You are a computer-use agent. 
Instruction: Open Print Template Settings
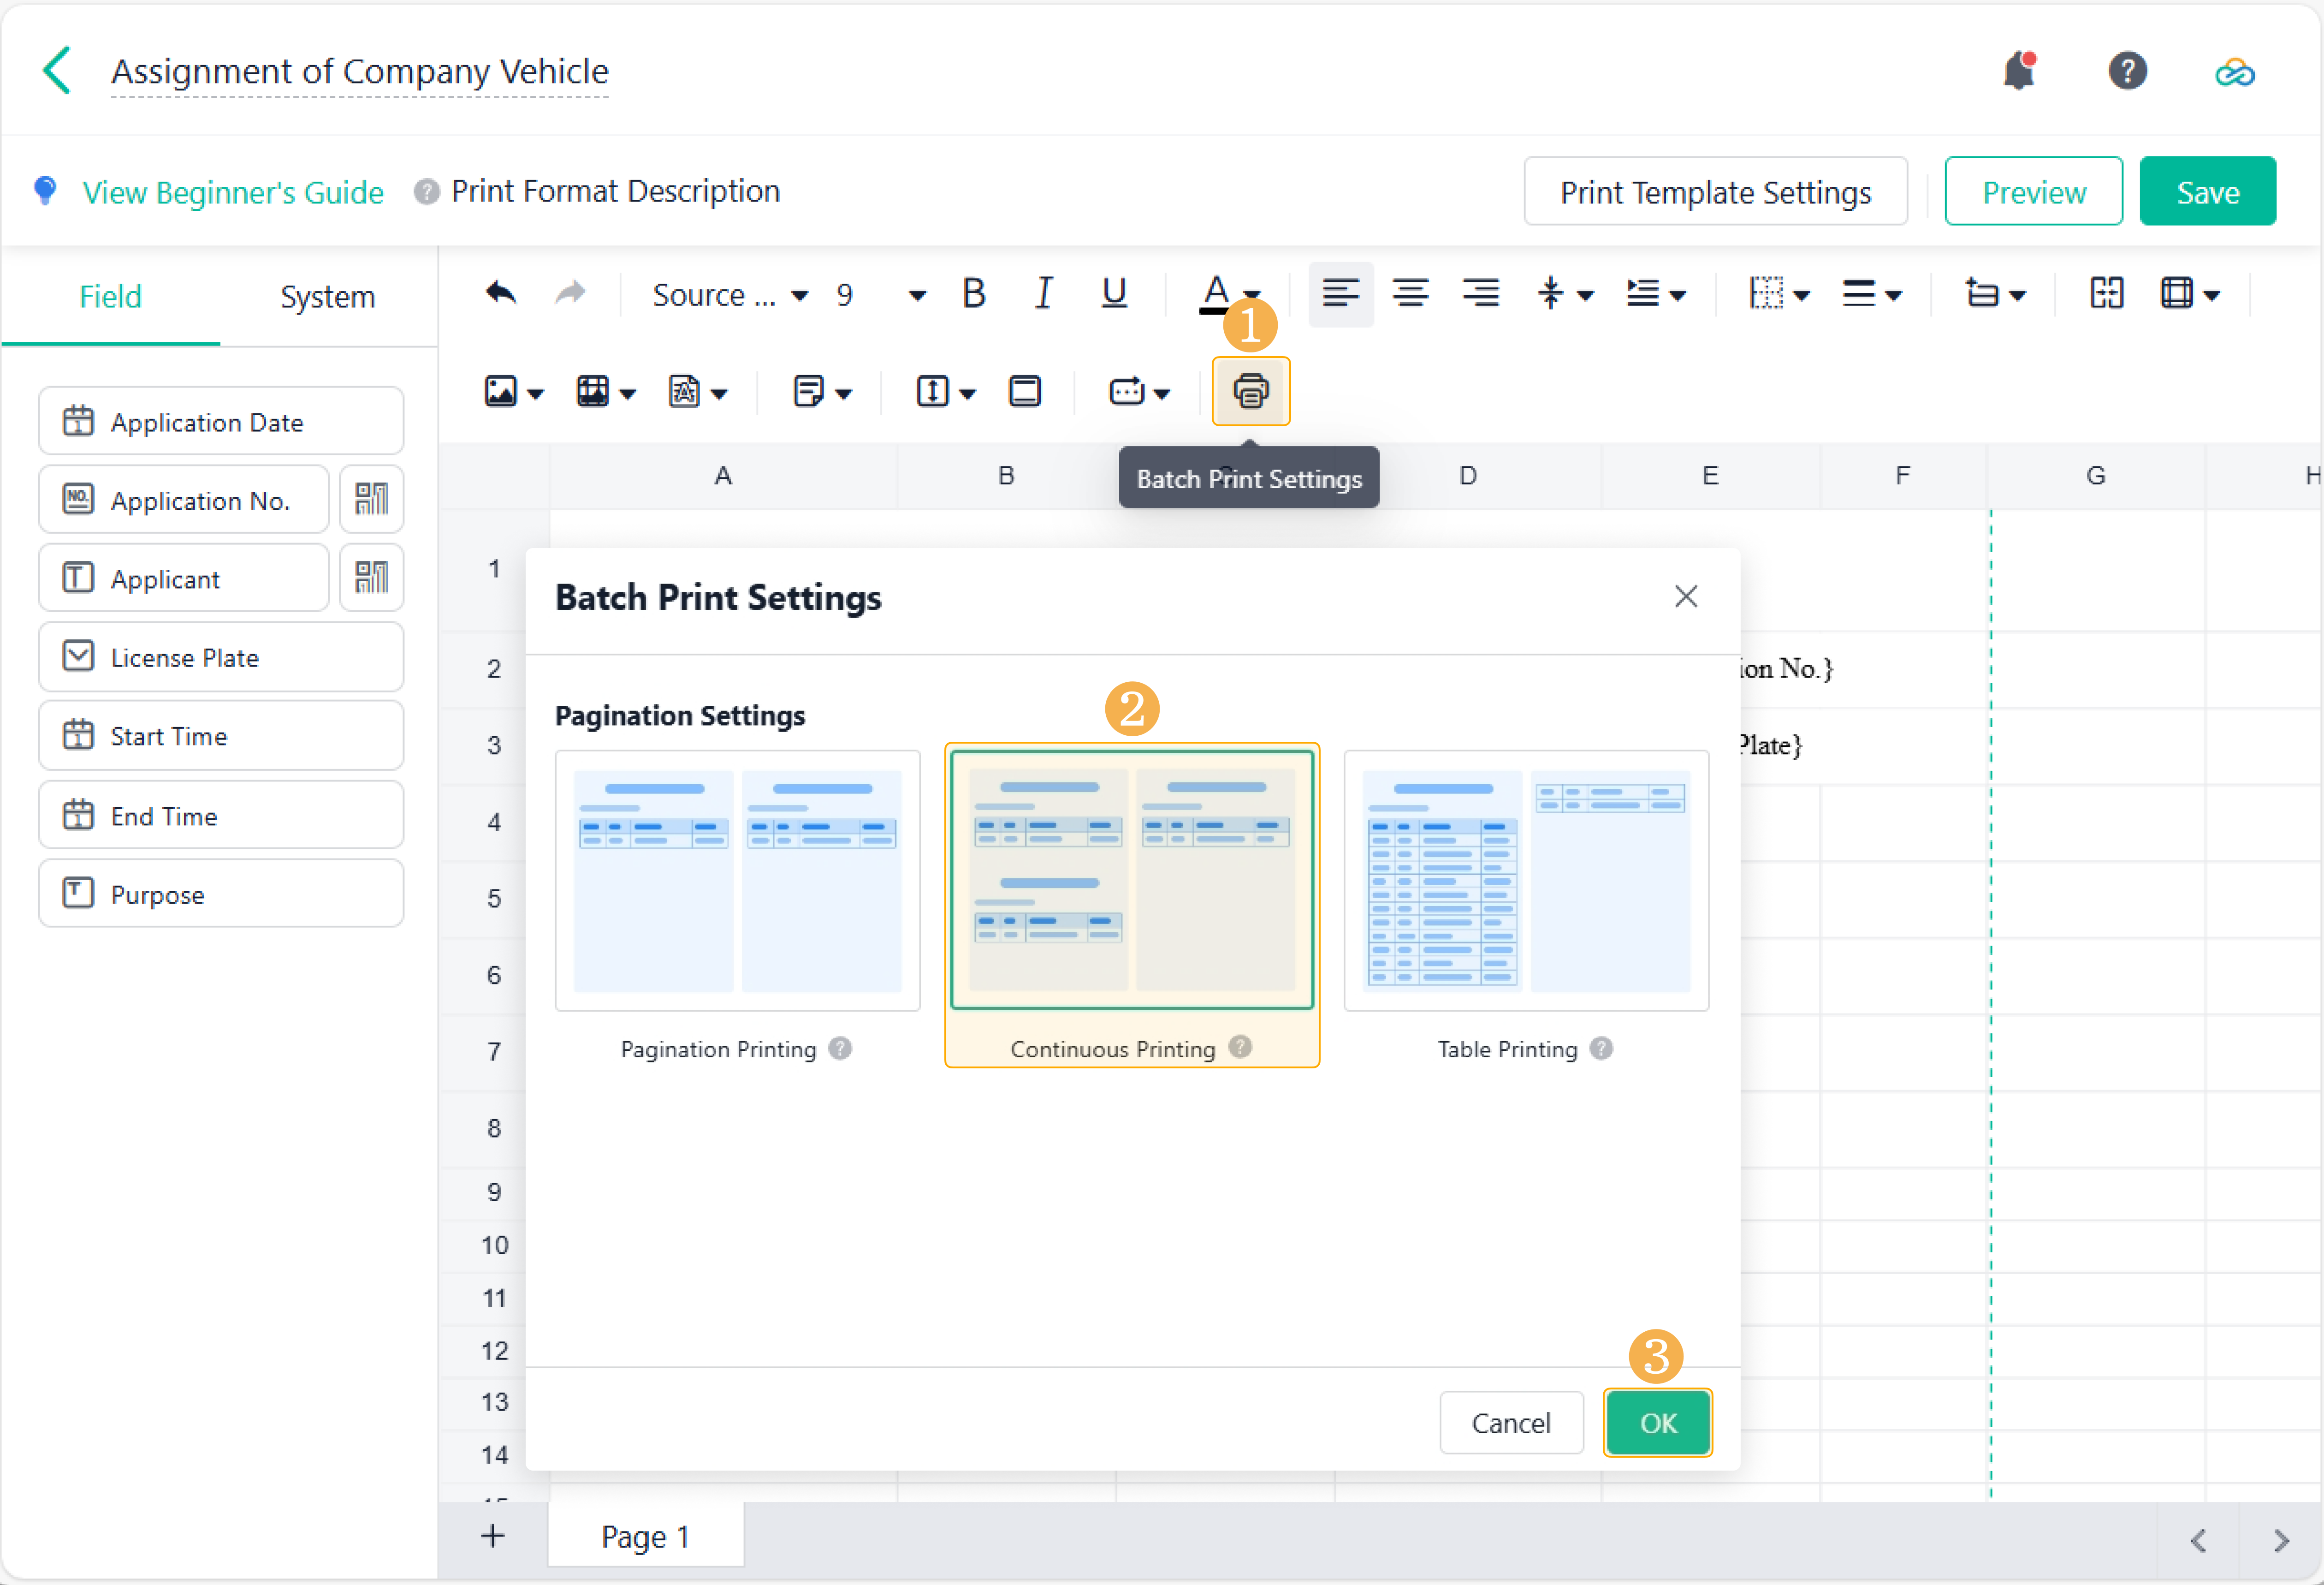[x=1715, y=192]
